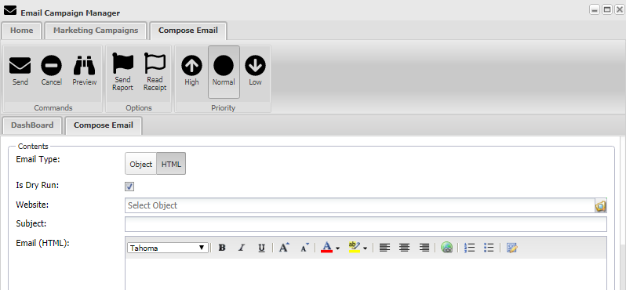The image size is (626, 290).
Task: Set priority to Normal
Action: 224,72
